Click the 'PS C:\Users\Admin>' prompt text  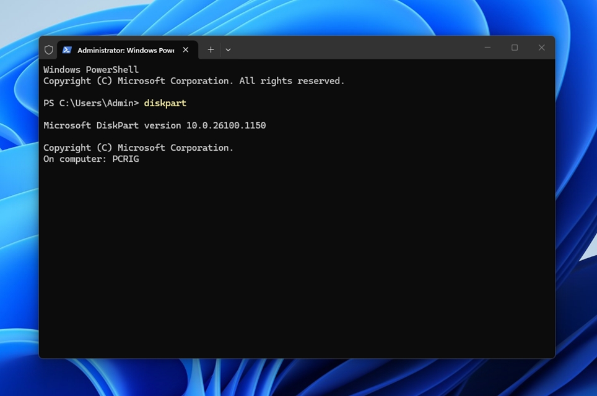click(91, 103)
